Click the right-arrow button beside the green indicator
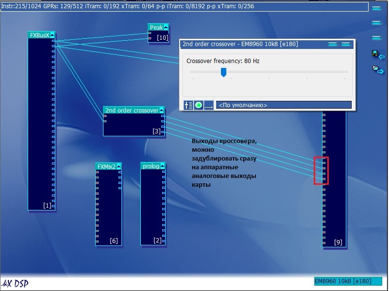The image size is (389, 291). pos(209,105)
